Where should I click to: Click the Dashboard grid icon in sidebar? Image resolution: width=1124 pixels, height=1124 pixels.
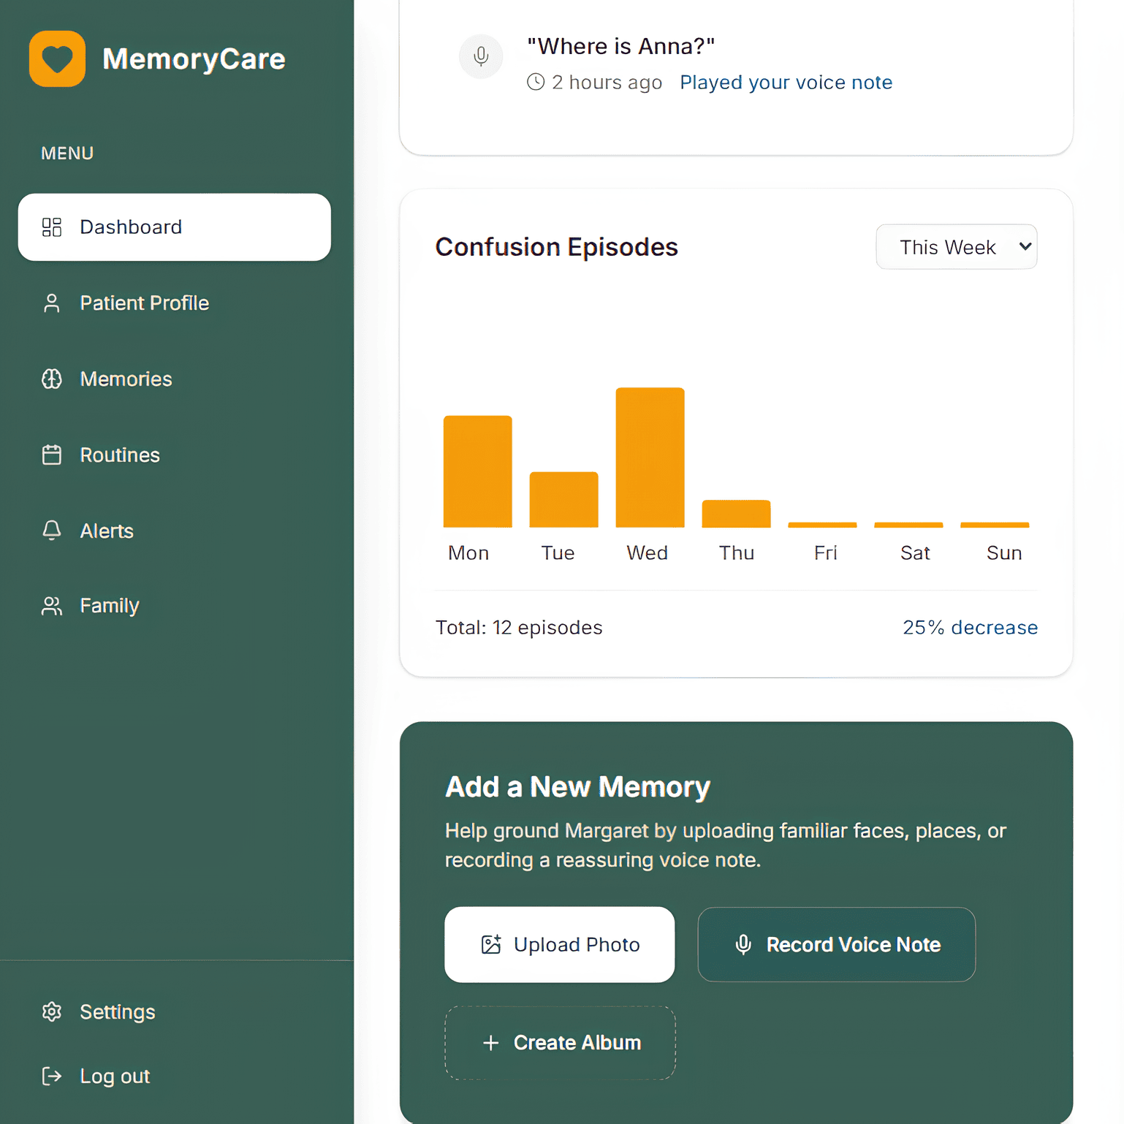pyautogui.click(x=52, y=227)
